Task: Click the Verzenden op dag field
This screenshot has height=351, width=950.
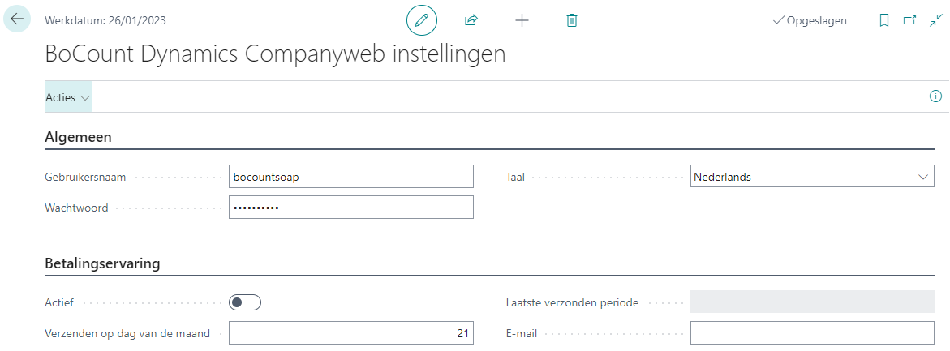Action: coord(350,333)
